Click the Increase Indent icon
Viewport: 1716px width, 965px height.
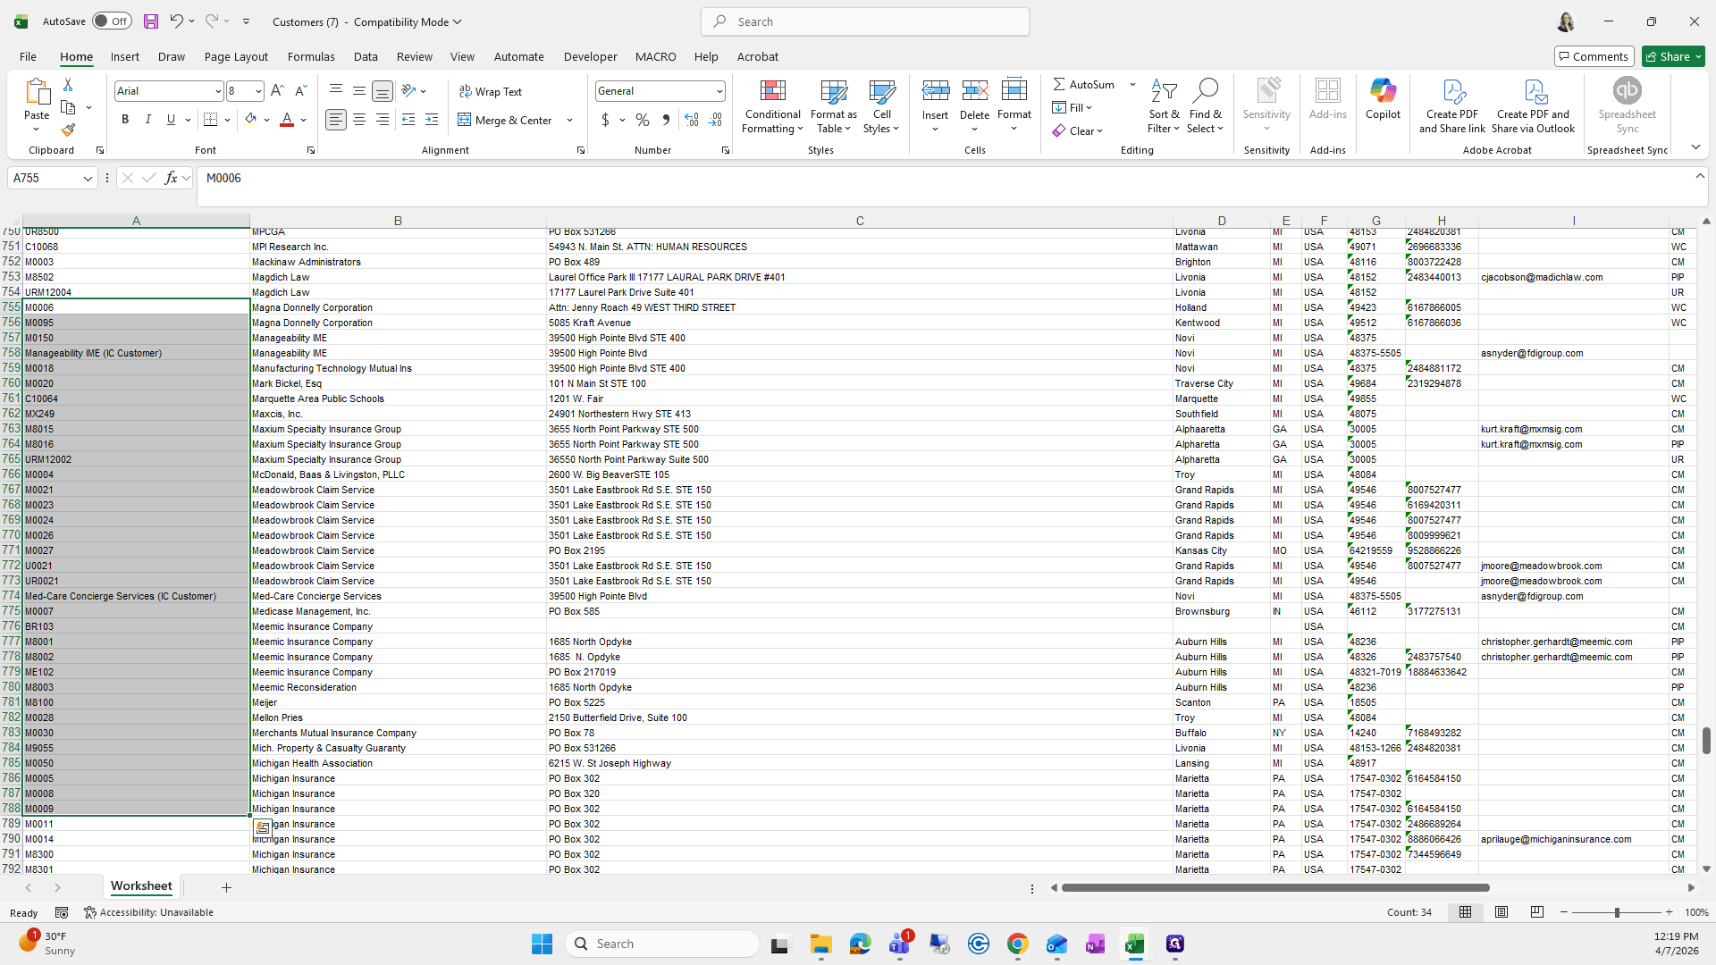[x=432, y=120]
